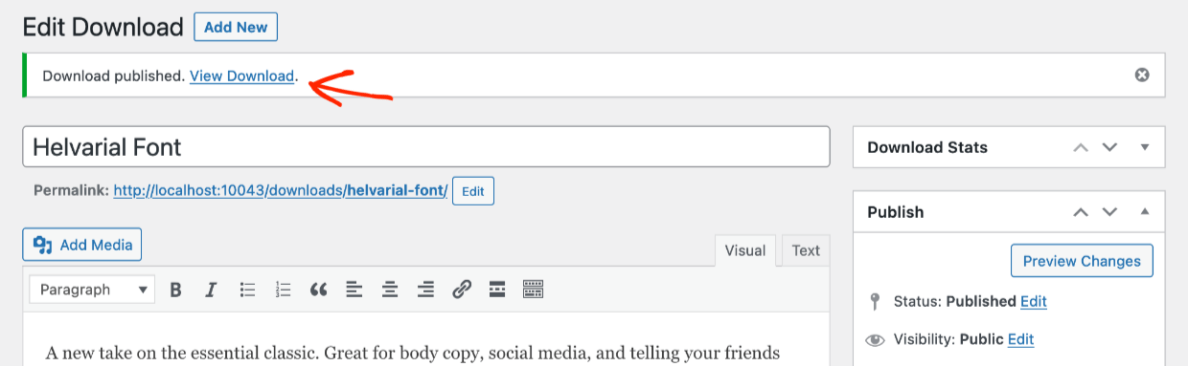Screen dimensions: 1188x366
Task: Collapse the Publish panel
Action: (x=1145, y=212)
